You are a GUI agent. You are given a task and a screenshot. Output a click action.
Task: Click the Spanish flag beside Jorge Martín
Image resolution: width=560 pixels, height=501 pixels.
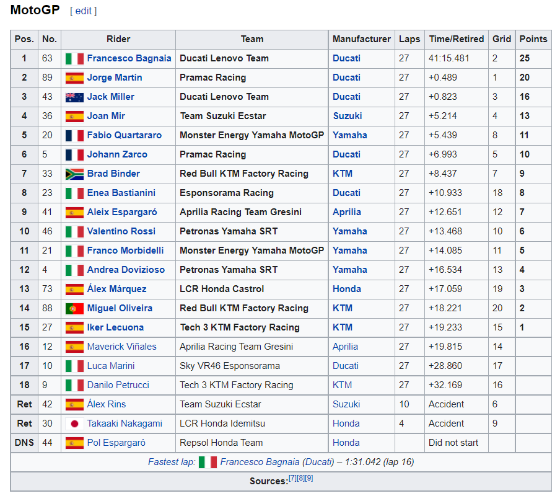[x=74, y=78]
